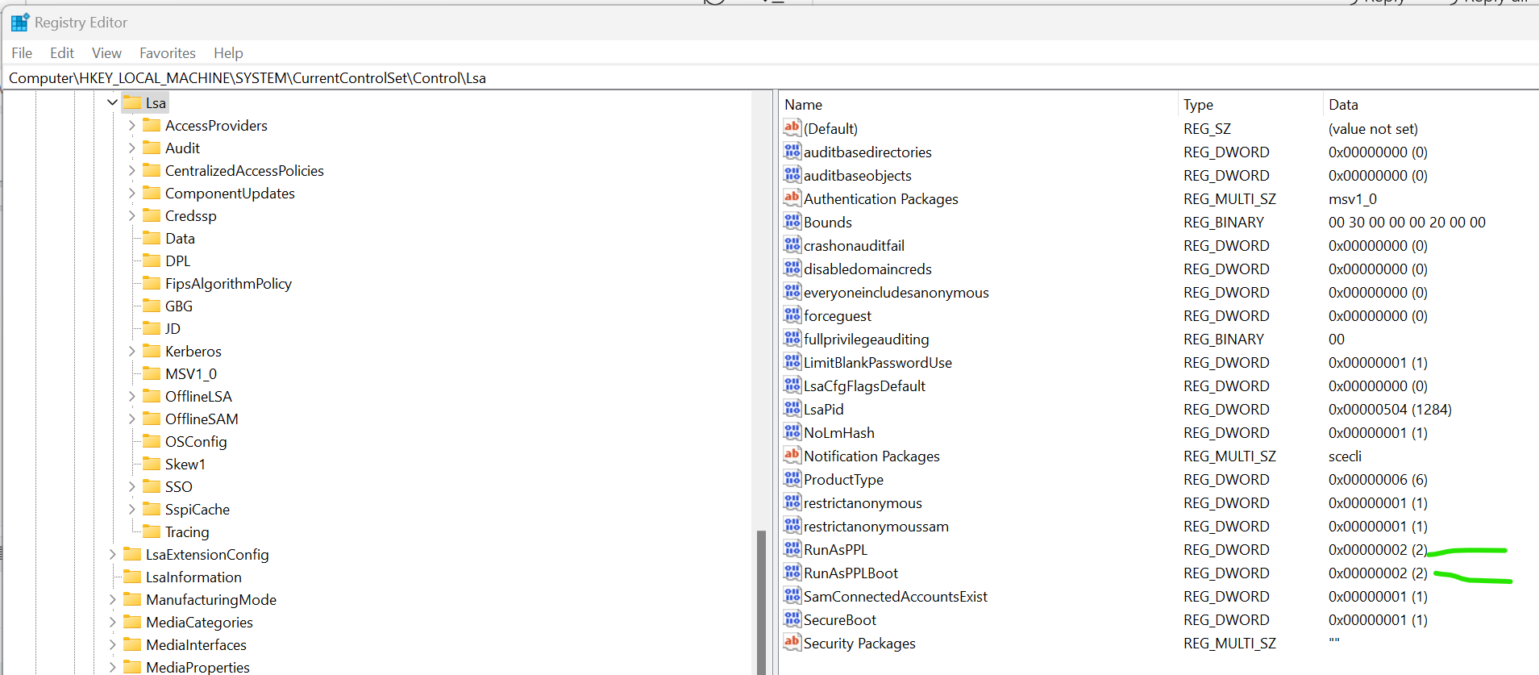Expand the ManufacturingMode key

click(x=112, y=599)
